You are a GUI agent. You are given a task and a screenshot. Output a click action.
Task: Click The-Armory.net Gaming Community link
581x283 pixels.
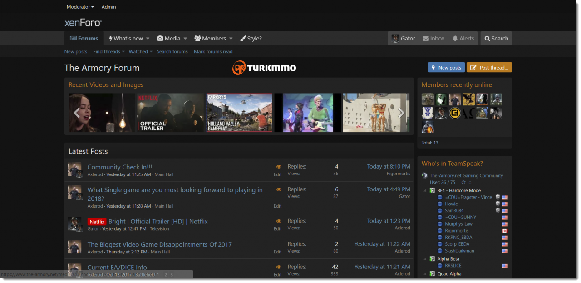pos(467,175)
